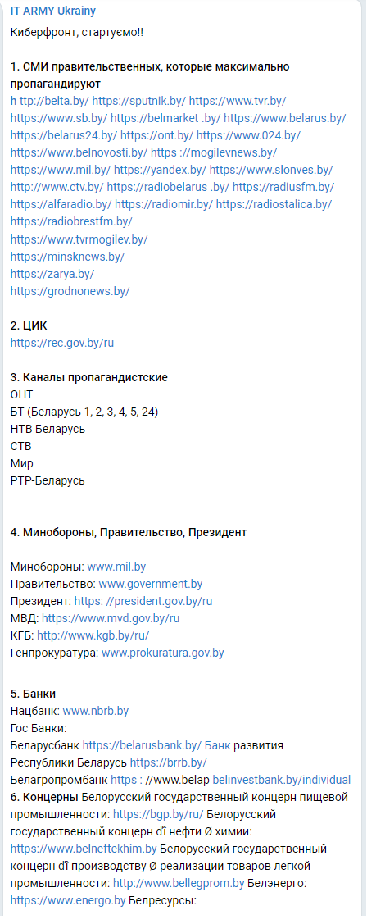Open the grodnonews.by link

[x=70, y=291]
